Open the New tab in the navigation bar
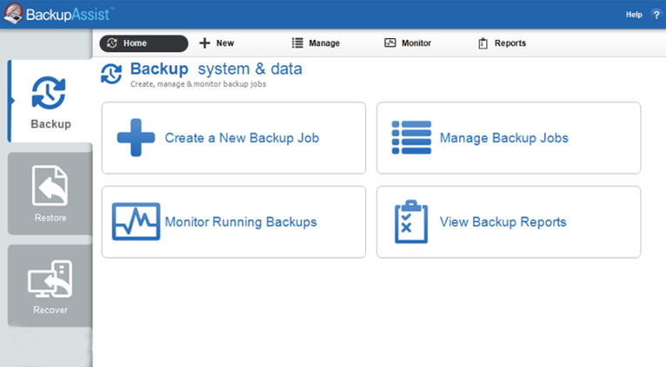The height and width of the screenshot is (367, 666). 216,43
